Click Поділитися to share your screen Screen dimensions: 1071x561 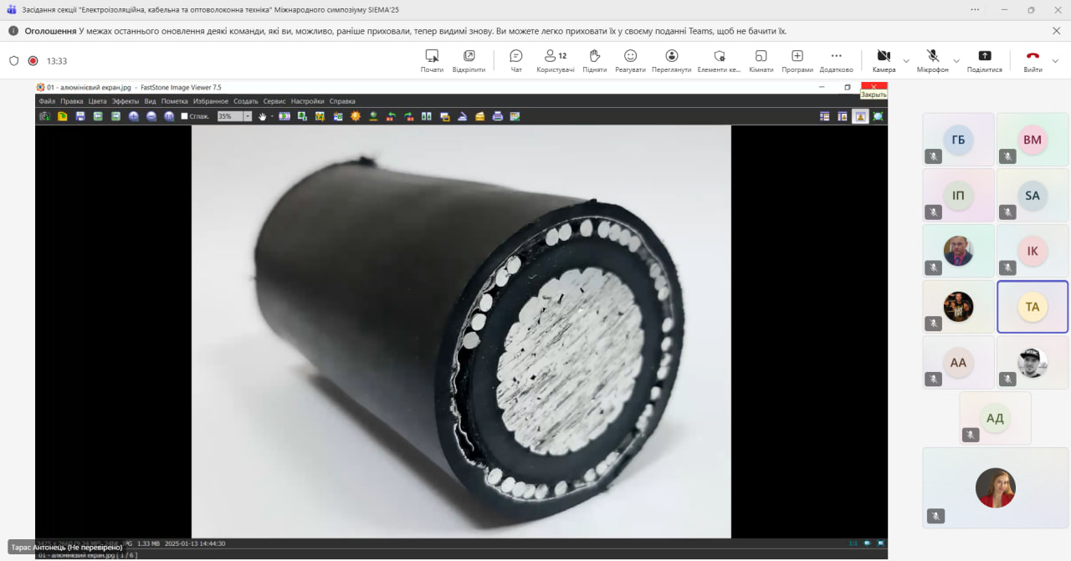pos(984,60)
